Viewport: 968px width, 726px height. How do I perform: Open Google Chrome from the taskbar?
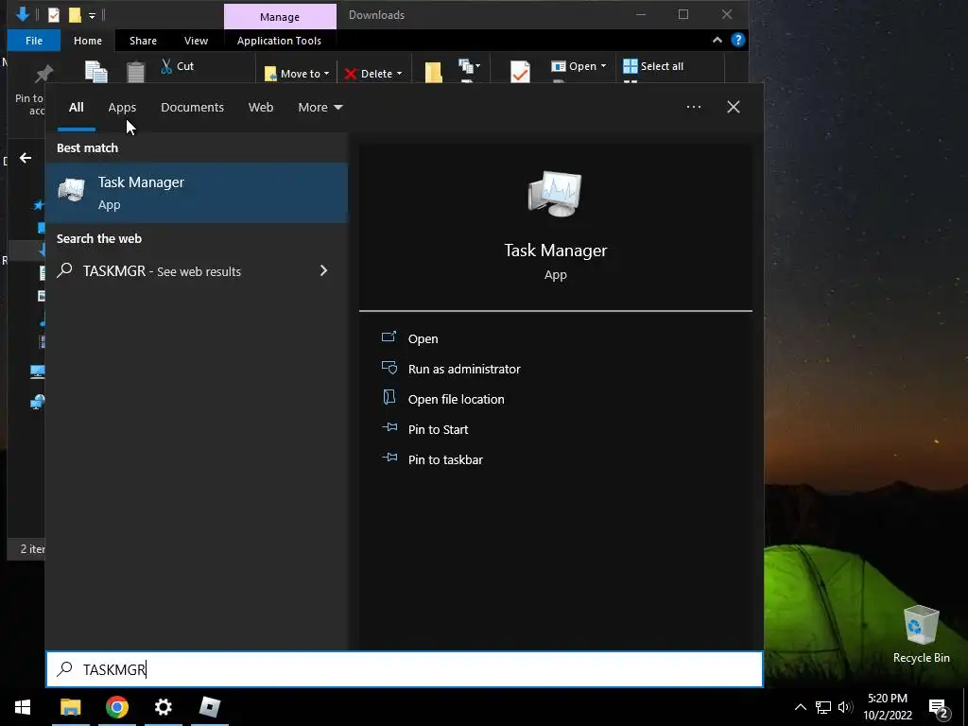click(x=116, y=707)
